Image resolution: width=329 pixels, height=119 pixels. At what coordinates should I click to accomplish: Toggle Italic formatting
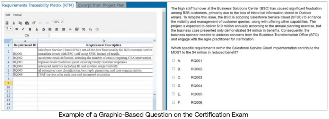pos(23,29)
